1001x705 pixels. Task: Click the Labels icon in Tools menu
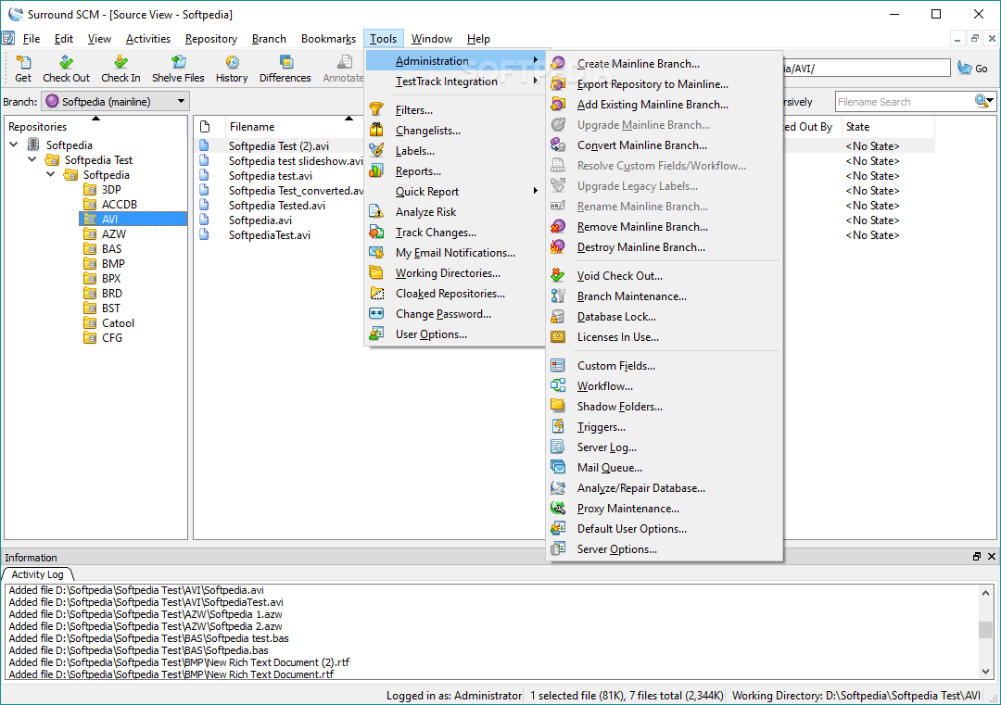pyautogui.click(x=376, y=151)
